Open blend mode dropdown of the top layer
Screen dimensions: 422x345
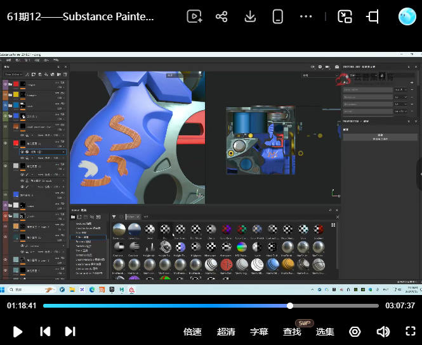click(x=60, y=82)
